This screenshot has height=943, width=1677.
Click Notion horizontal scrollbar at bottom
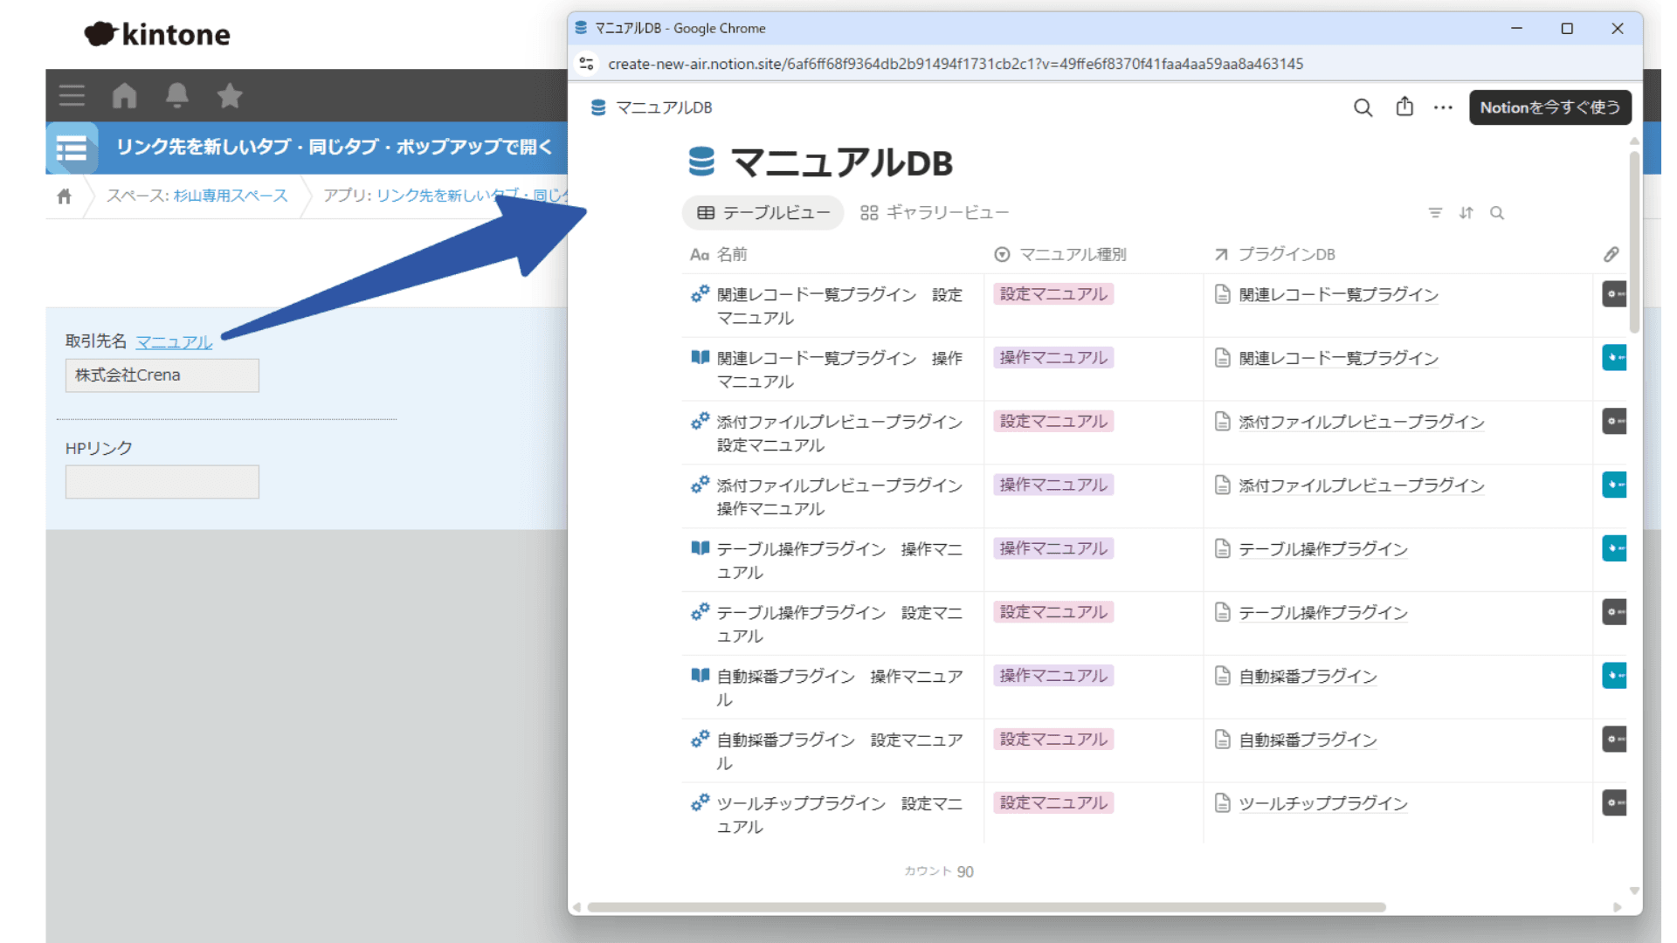[986, 907]
